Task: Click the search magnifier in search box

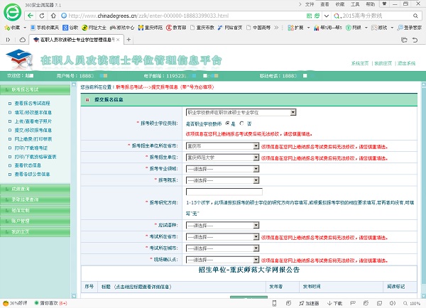Action: tap(415, 16)
